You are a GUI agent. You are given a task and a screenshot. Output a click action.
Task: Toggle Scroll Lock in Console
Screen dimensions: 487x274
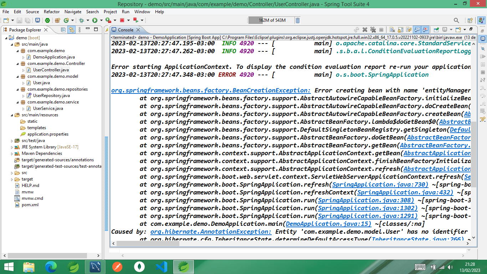[x=400, y=30]
